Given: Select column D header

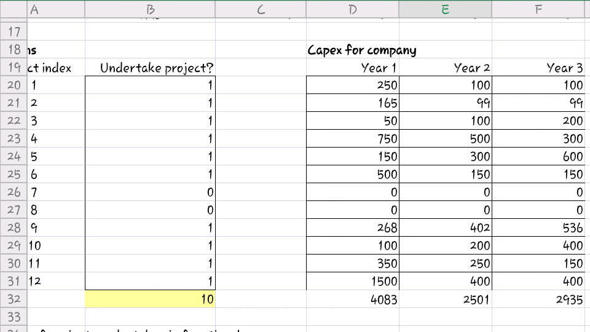Looking at the screenshot, I should pyautogui.click(x=353, y=9).
